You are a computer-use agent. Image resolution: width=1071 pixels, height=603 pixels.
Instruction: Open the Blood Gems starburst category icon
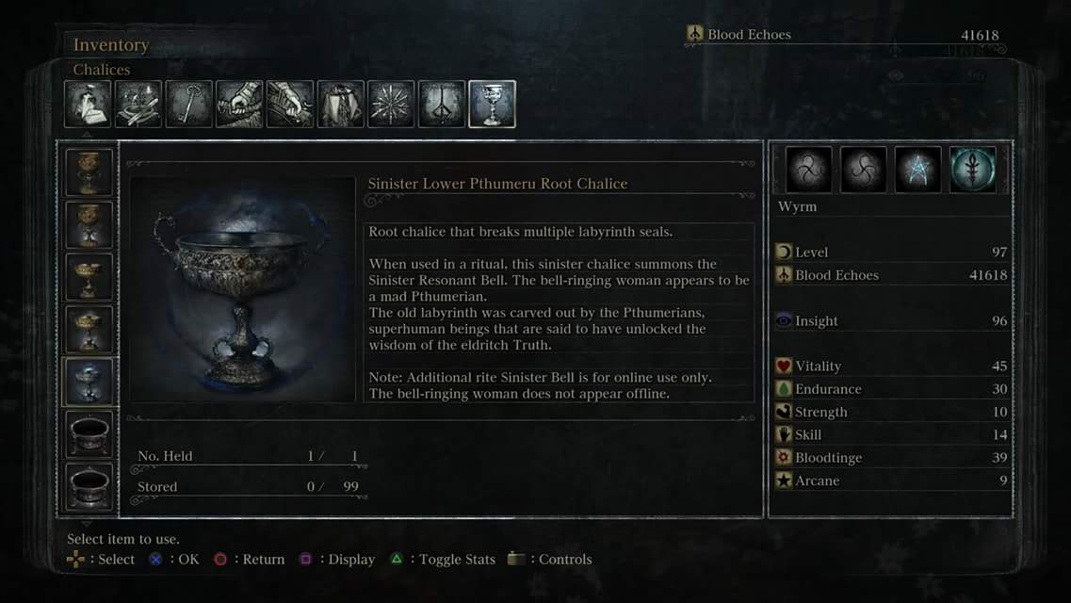391,104
